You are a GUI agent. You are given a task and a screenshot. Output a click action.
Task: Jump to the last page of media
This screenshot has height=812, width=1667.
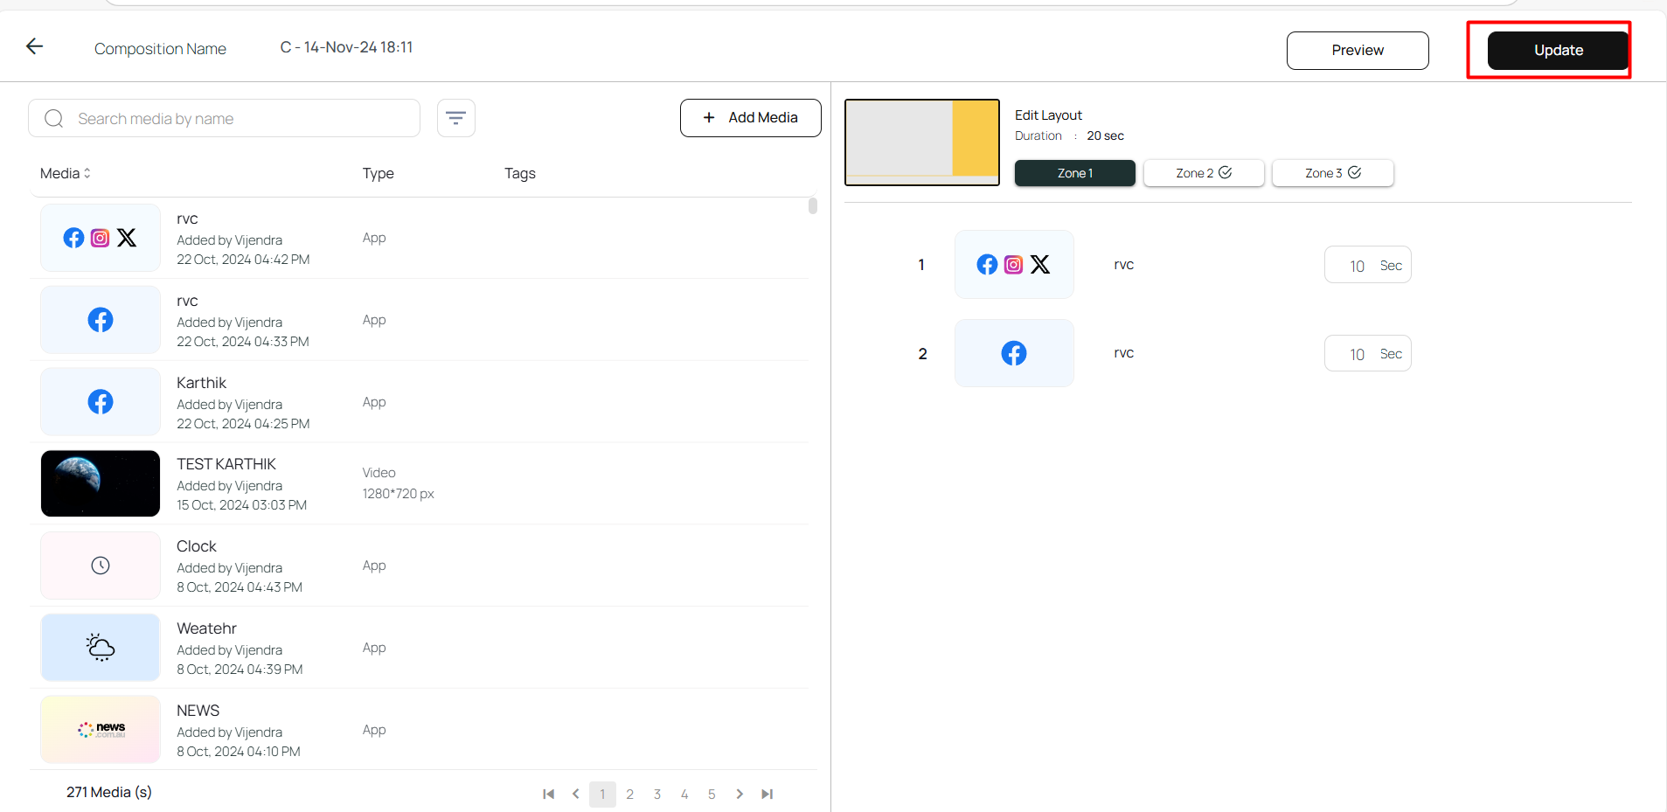[x=767, y=794]
